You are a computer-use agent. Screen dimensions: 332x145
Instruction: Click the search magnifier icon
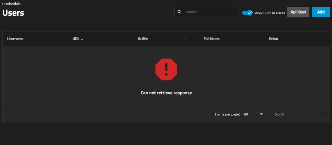(180, 12)
